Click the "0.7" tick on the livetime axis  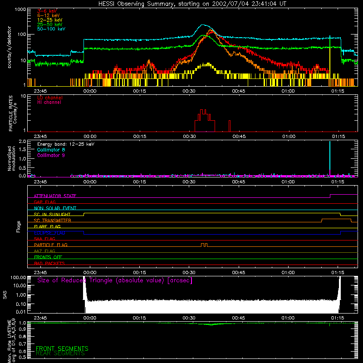[x=22, y=343]
